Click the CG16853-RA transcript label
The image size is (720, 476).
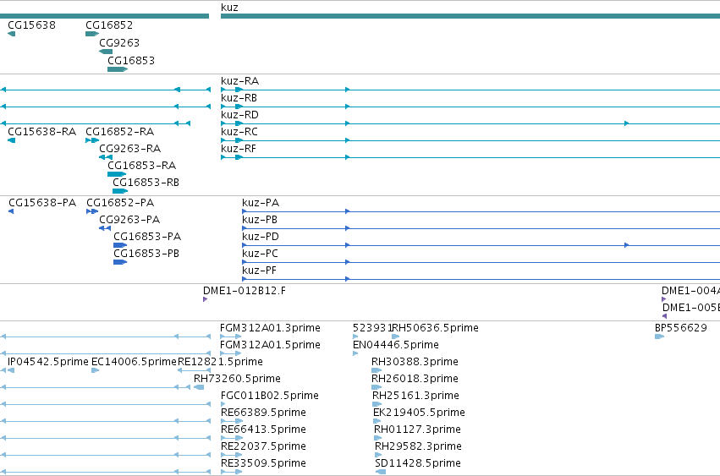coord(141,165)
